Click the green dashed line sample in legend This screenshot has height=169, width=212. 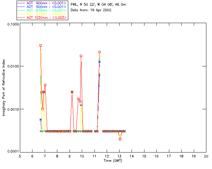[21, 10]
